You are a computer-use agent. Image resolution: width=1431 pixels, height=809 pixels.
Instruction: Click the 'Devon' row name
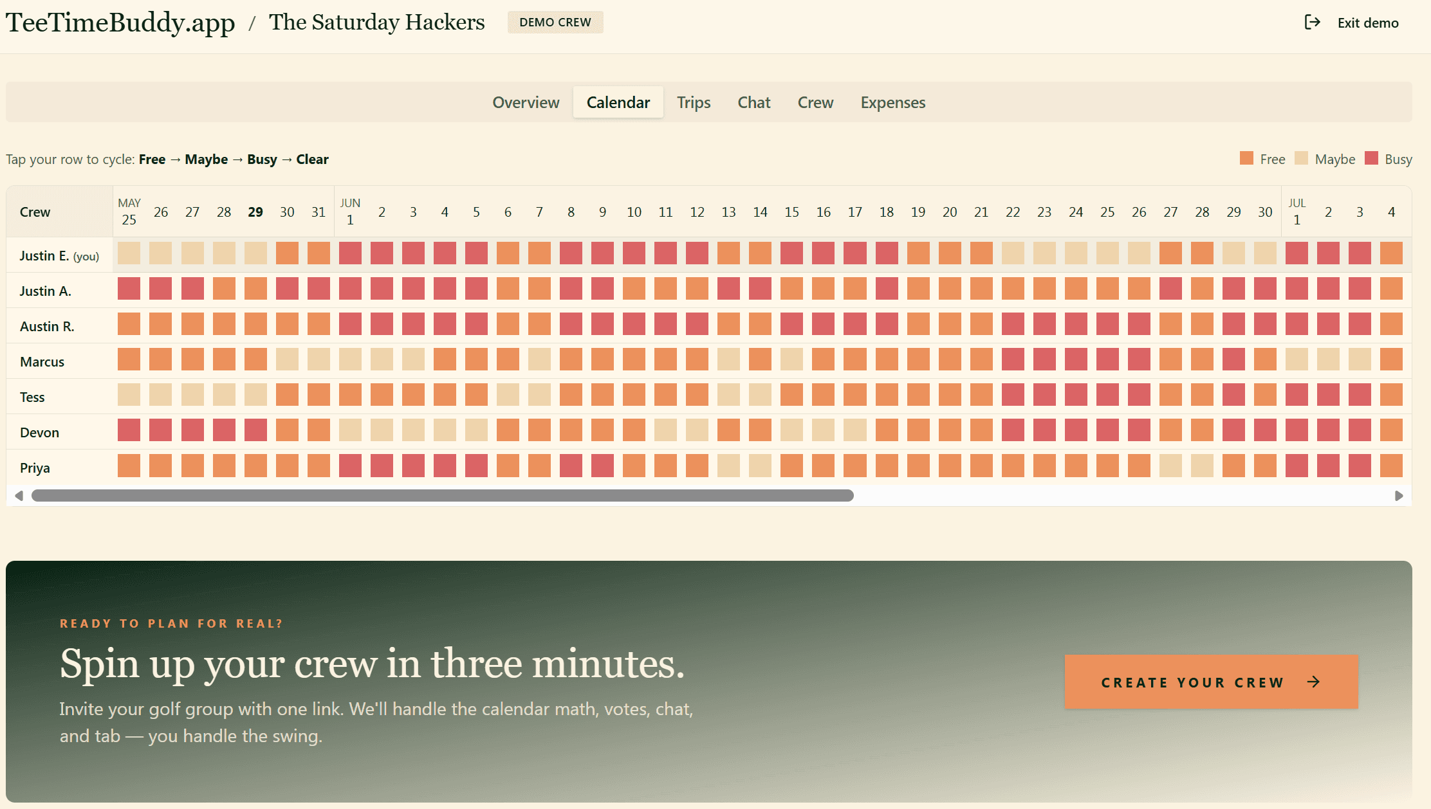coord(39,433)
